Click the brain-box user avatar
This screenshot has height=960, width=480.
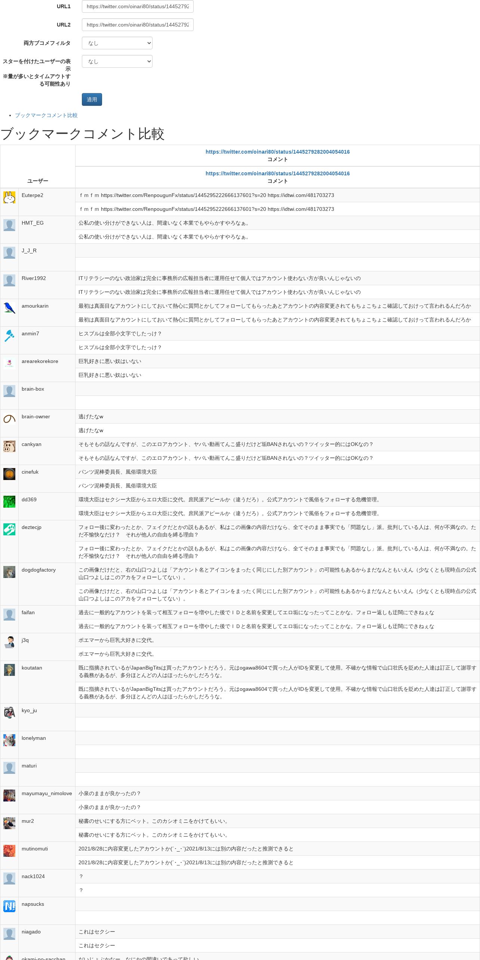pyautogui.click(x=9, y=391)
